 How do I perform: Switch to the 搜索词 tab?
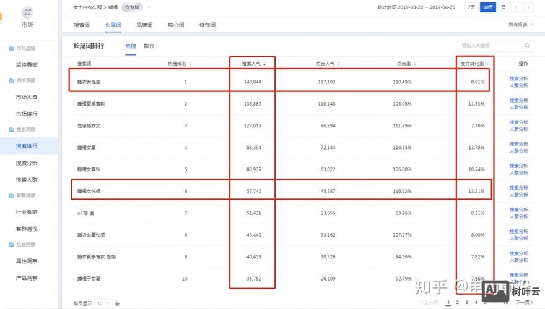(x=81, y=25)
